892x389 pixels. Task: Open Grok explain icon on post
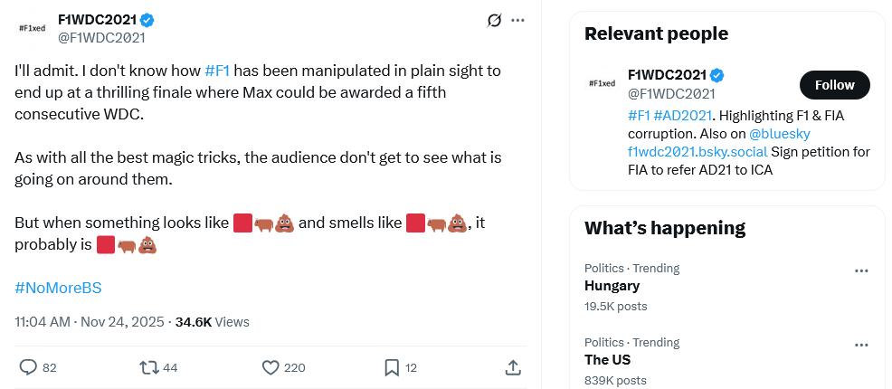click(494, 20)
